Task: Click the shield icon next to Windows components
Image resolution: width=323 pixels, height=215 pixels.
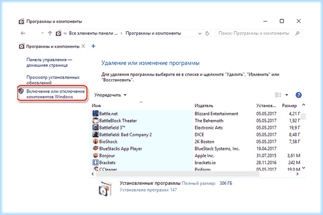Action: coord(21,91)
